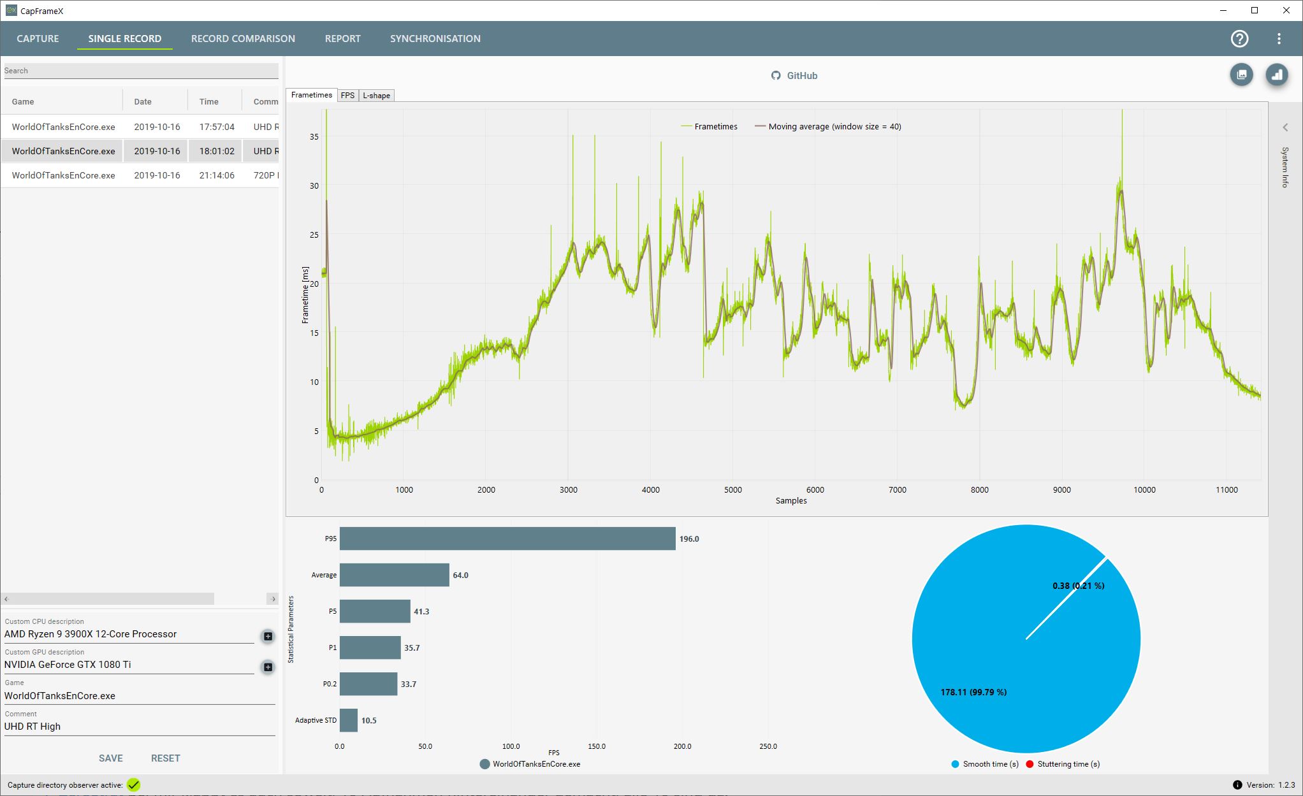Click the GitHub octocat icon
This screenshot has height=796, width=1303.
776,75
